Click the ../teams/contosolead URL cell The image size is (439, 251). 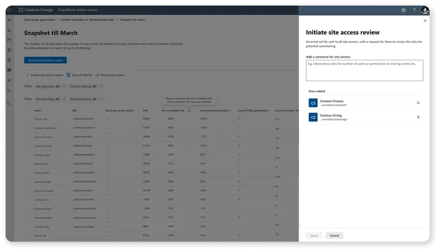[x=84, y=218]
